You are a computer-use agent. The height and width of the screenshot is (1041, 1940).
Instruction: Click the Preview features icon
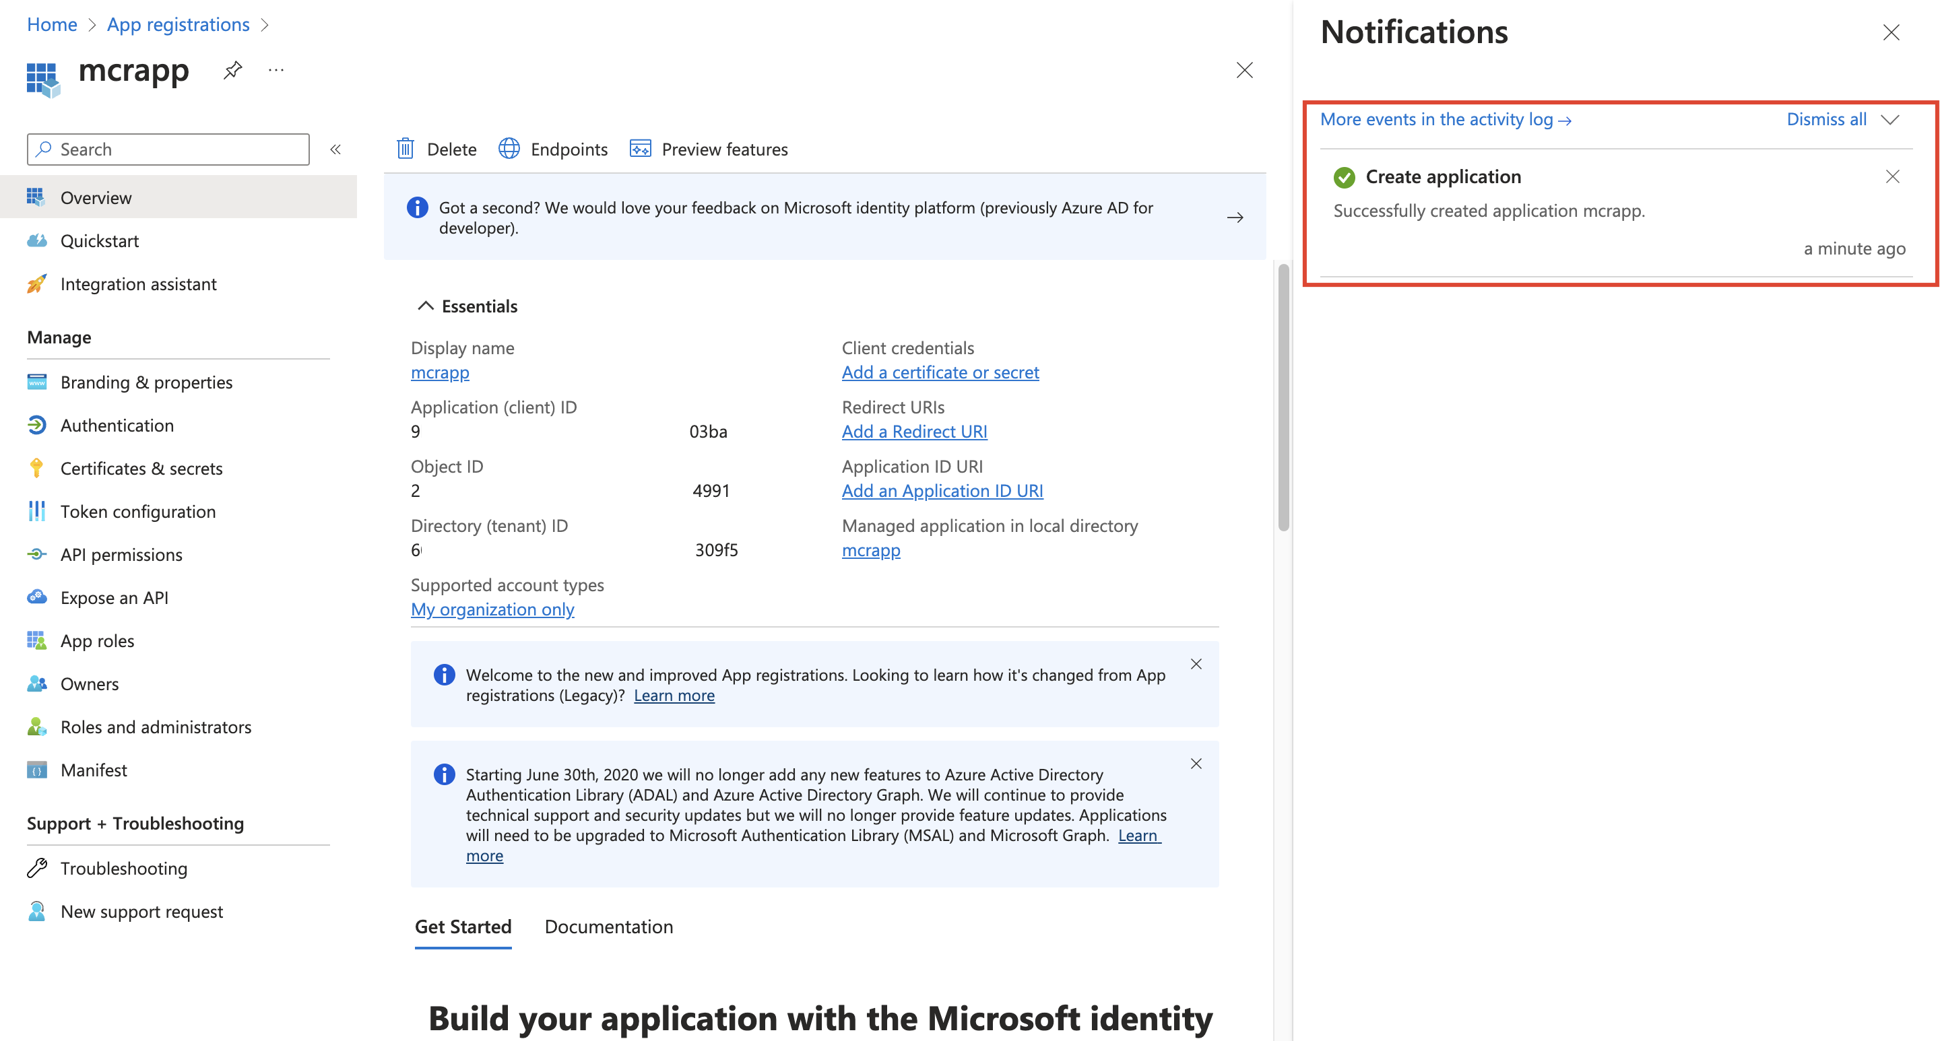click(640, 148)
